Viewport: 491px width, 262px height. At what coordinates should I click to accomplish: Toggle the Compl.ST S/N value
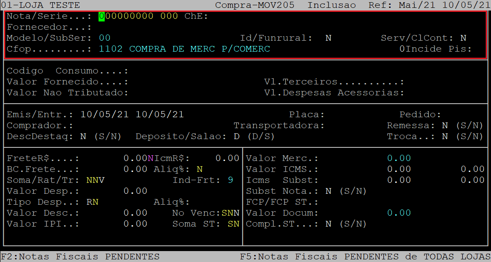pos(328,224)
